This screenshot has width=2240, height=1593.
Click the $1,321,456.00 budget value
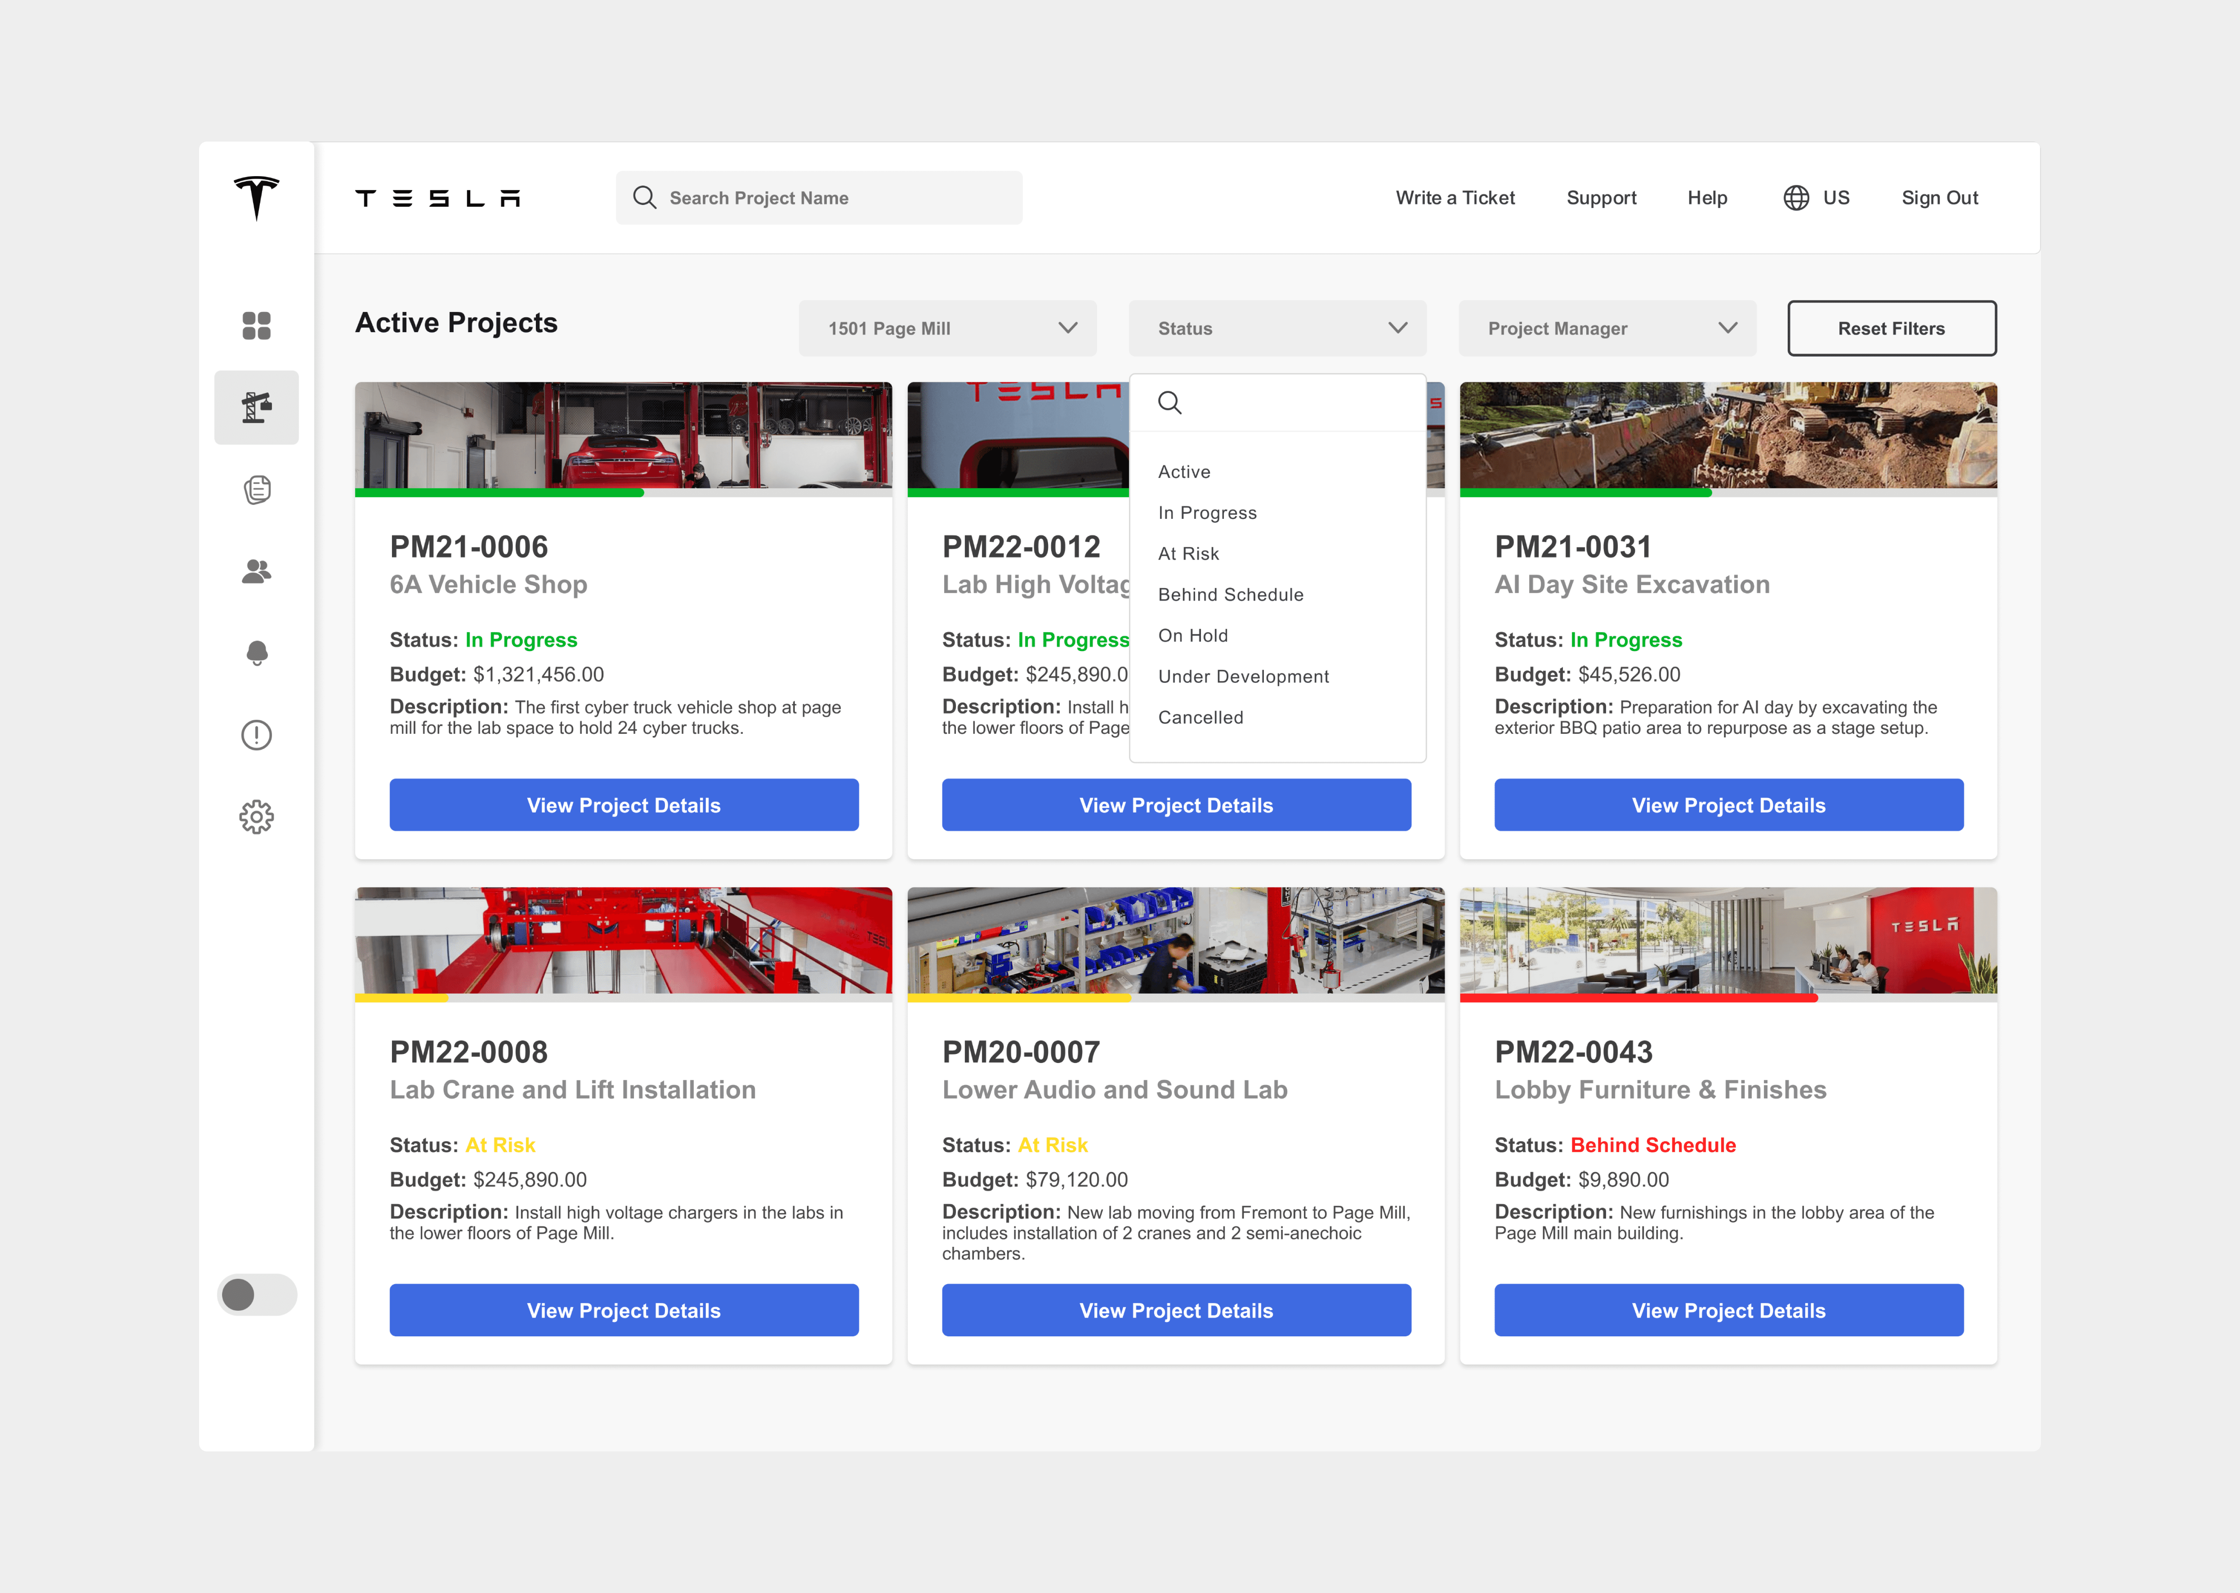click(x=539, y=675)
